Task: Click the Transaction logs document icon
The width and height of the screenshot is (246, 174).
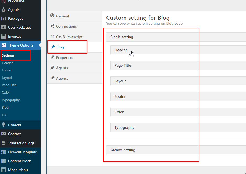Action: pyautogui.click(x=3, y=143)
